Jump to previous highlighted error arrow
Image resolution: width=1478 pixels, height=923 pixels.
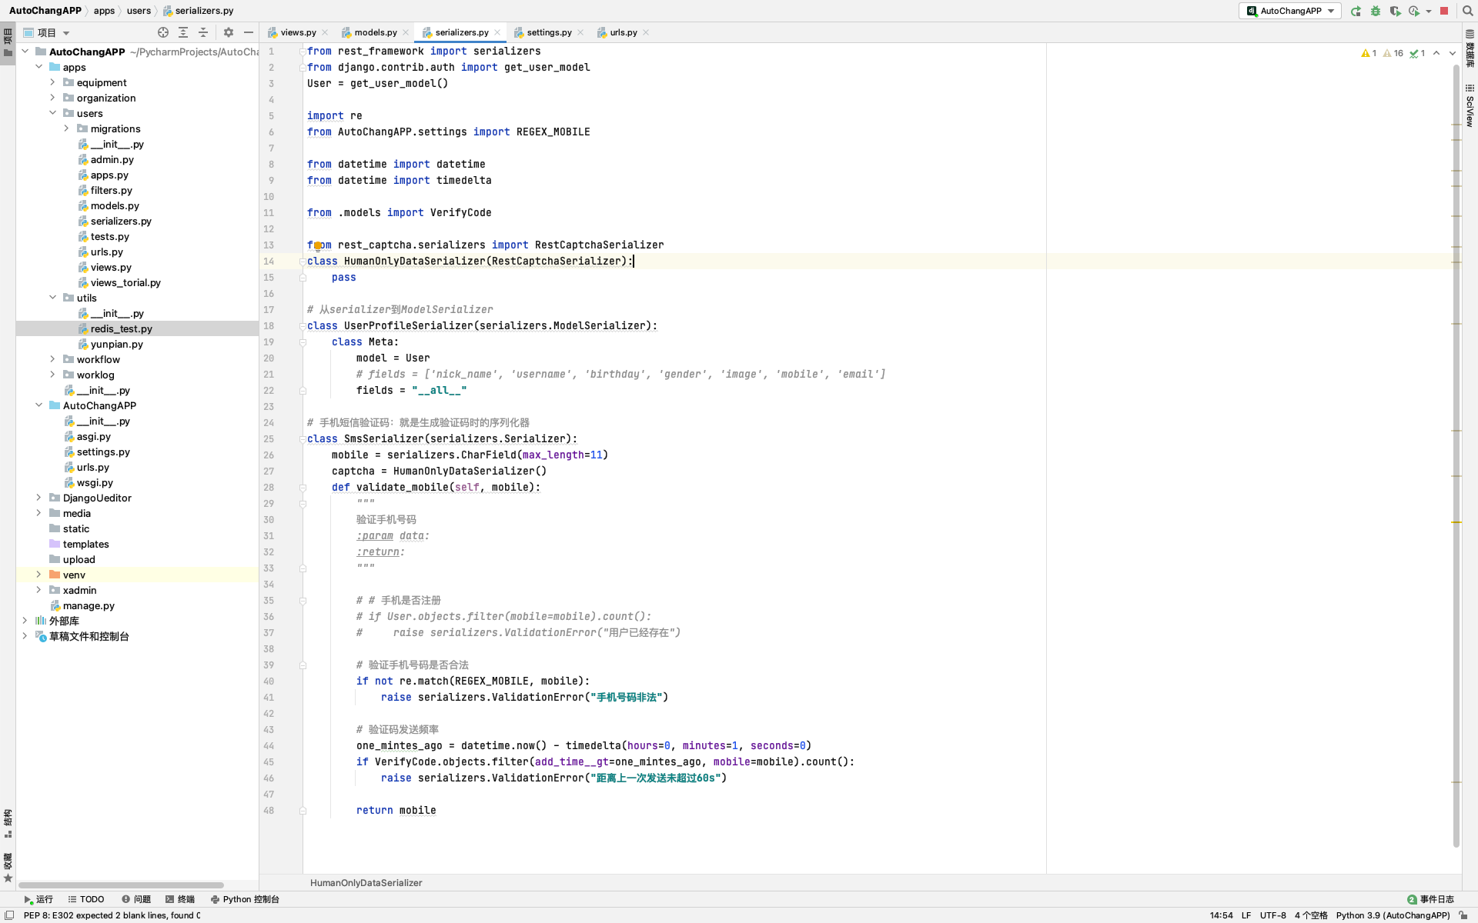click(x=1436, y=53)
